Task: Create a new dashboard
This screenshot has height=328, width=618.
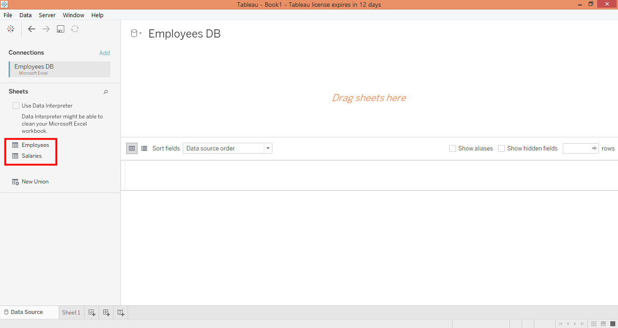Action: click(106, 312)
